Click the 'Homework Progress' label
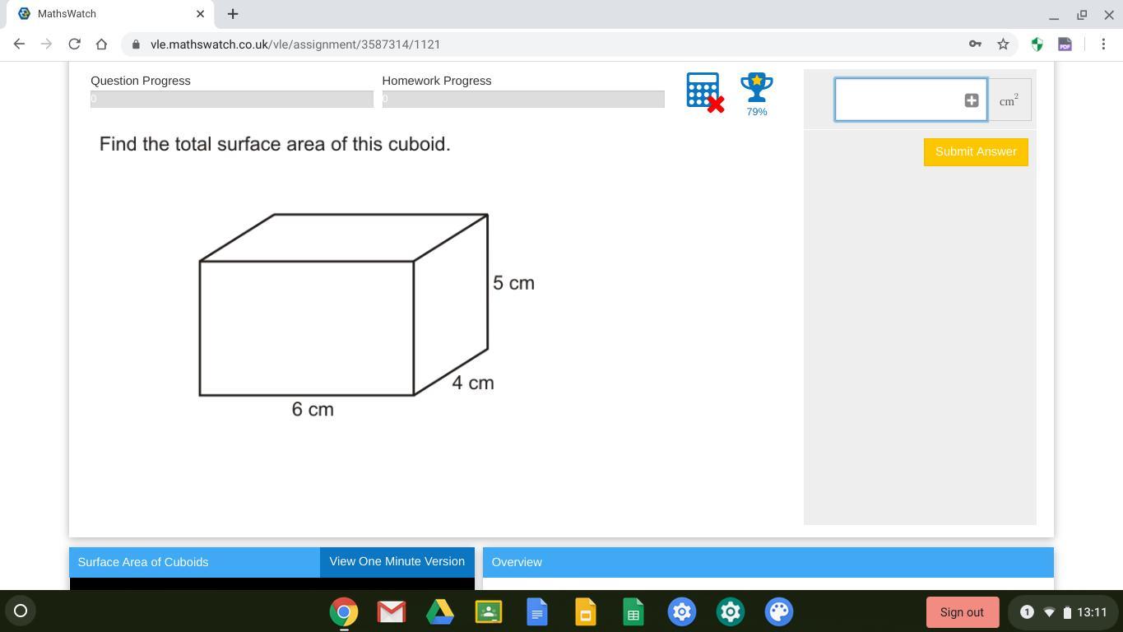Screen dimensions: 1123x632 (437, 81)
